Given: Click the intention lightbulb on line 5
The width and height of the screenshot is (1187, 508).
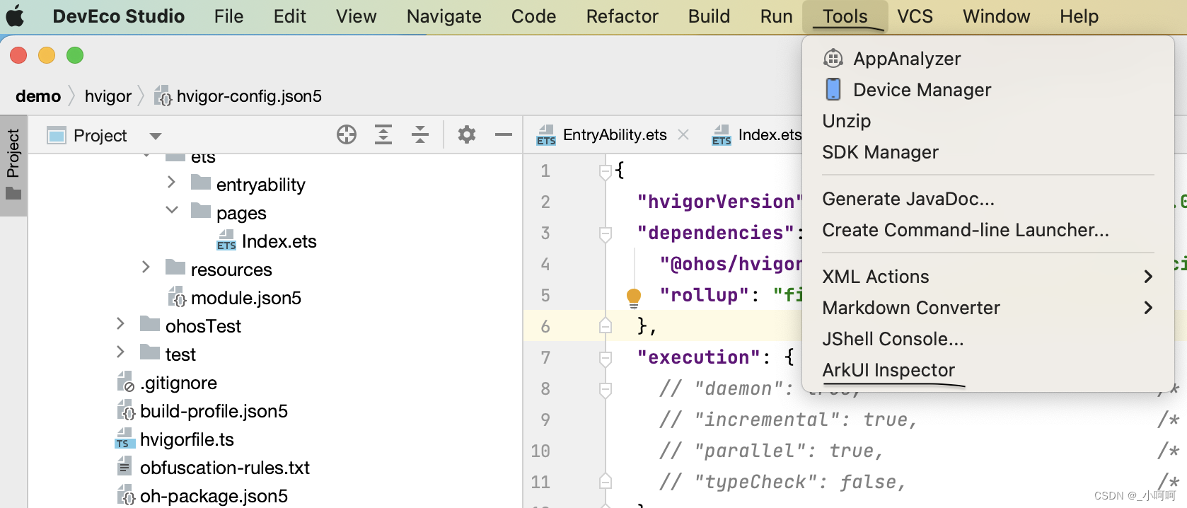Looking at the screenshot, I should (x=634, y=297).
